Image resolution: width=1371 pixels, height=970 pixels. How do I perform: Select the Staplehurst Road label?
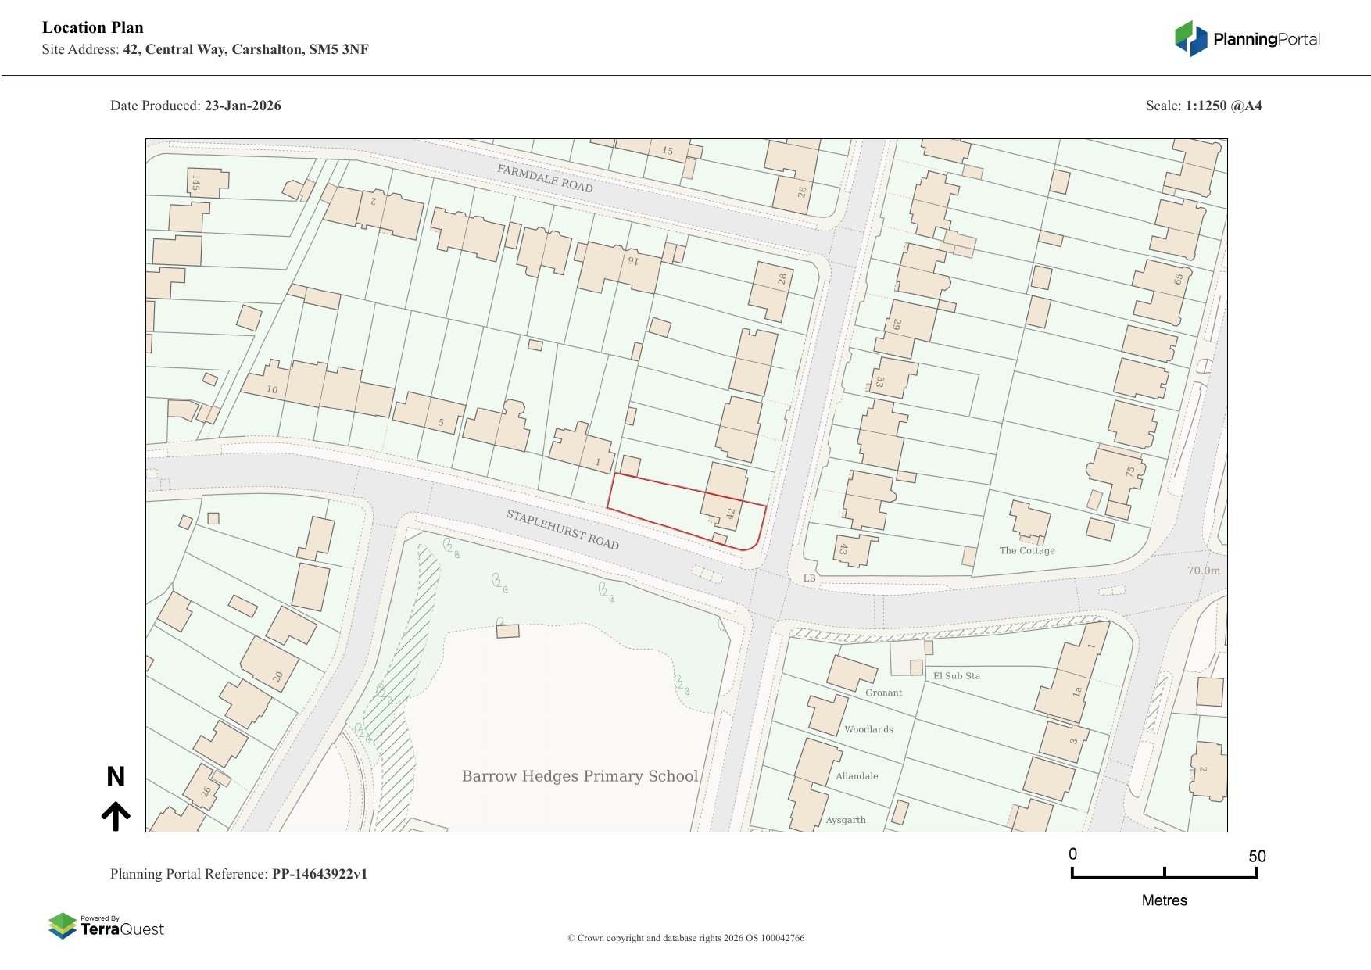(x=562, y=529)
